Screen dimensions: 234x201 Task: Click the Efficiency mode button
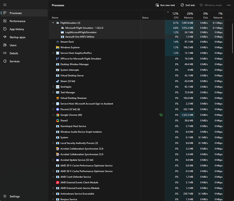pyautogui.click(x=211, y=5)
